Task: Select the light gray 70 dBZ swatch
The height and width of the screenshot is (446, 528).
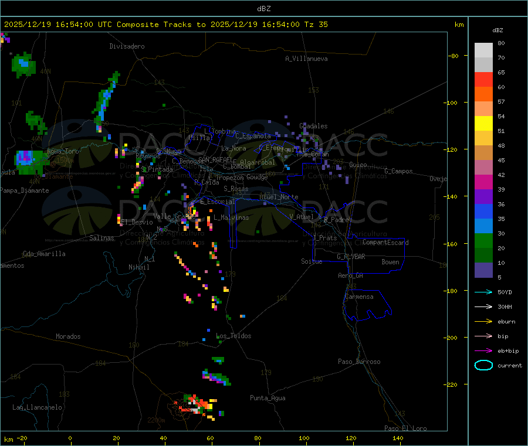Action: click(483, 50)
